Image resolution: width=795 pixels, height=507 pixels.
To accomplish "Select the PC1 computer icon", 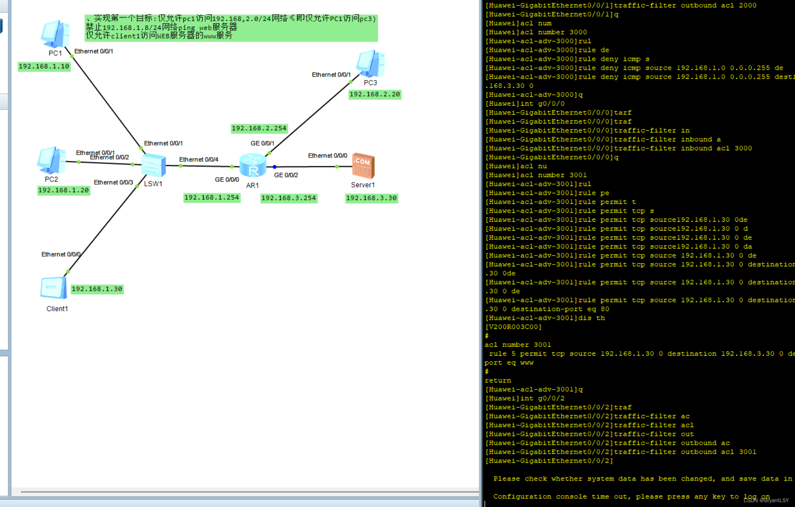I will pos(55,34).
